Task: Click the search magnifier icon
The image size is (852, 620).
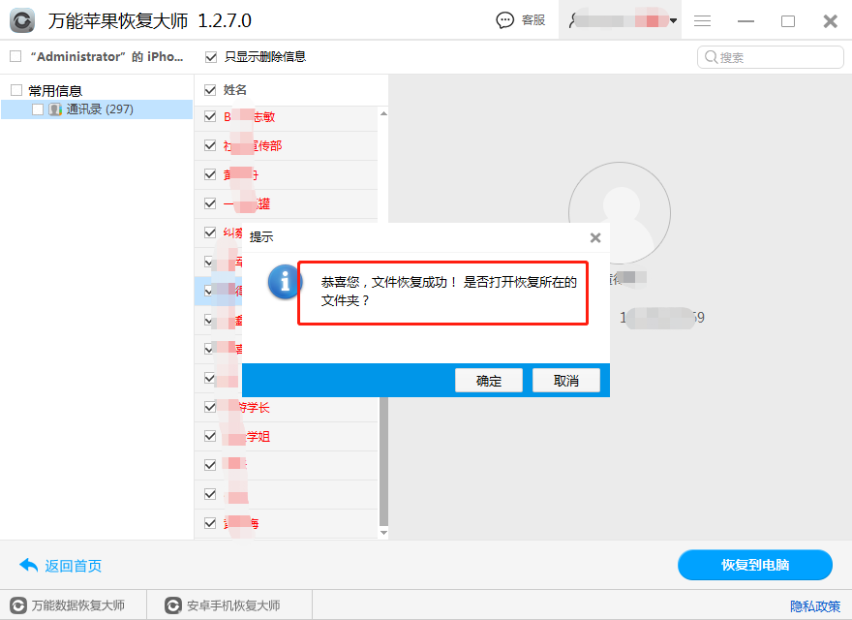Action: [711, 57]
